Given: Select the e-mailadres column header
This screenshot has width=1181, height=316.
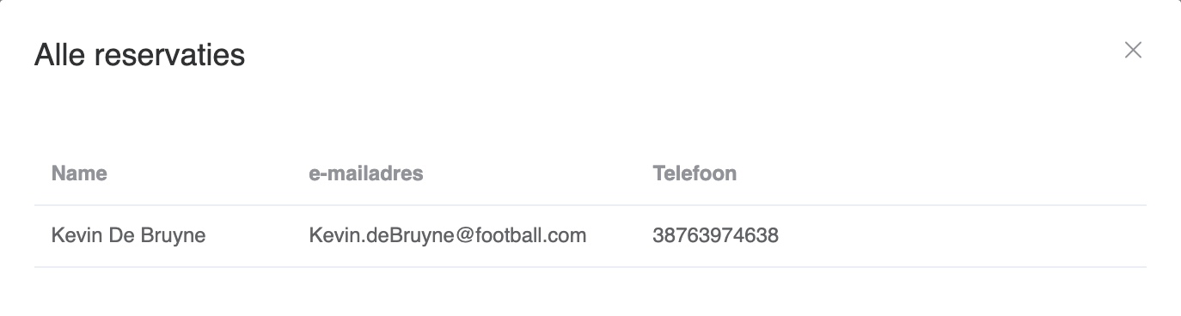Looking at the screenshot, I should (x=366, y=173).
